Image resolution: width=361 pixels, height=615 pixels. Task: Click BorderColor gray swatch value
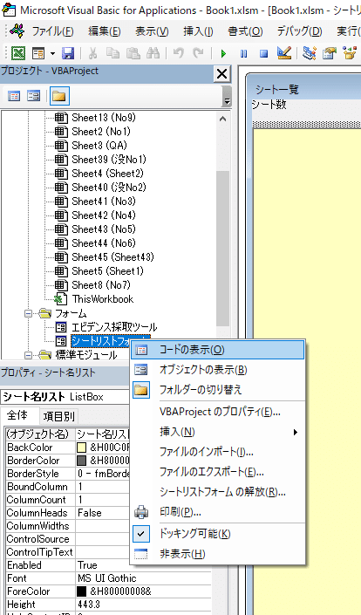[81, 461]
